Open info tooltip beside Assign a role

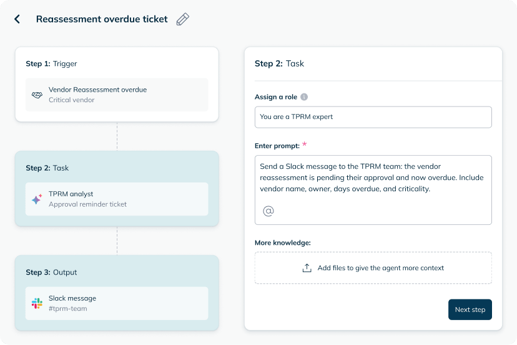304,97
